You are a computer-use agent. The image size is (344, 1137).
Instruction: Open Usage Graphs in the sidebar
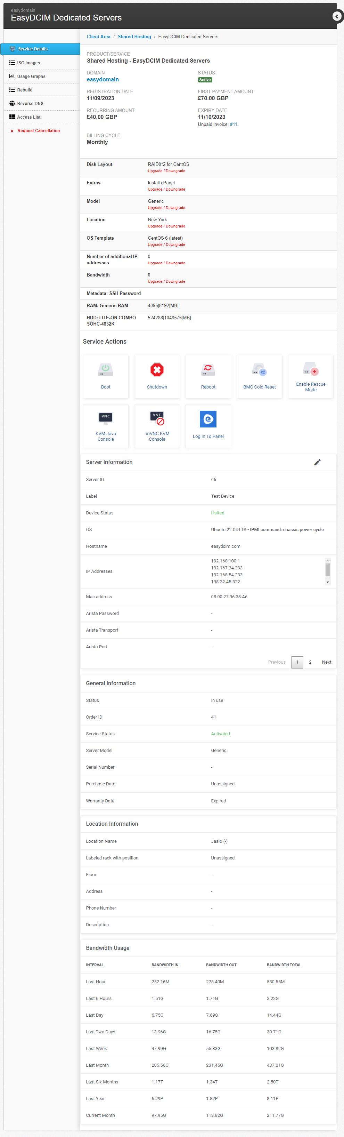pyautogui.click(x=42, y=77)
